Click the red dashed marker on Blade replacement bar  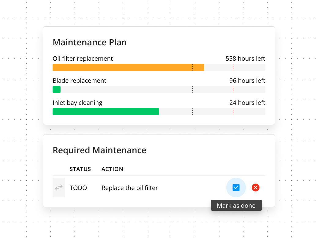tap(233, 89)
